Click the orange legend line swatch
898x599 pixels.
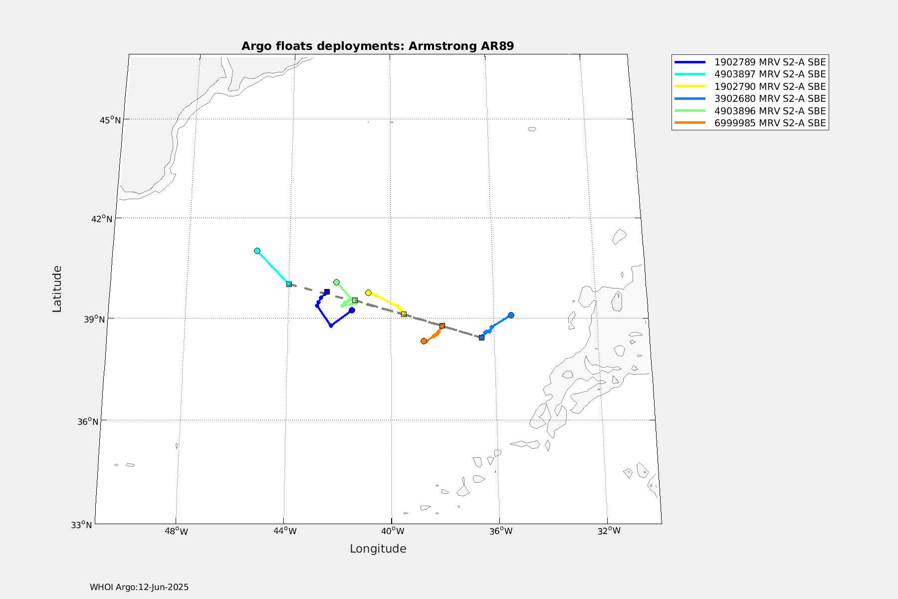tap(690, 123)
